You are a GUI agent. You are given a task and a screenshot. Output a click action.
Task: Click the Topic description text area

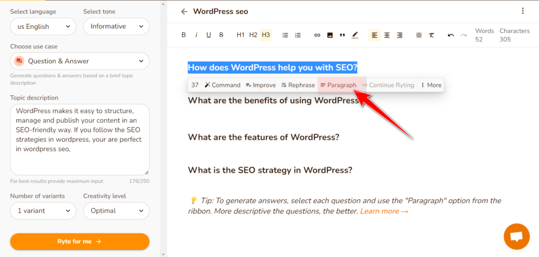coord(80,140)
